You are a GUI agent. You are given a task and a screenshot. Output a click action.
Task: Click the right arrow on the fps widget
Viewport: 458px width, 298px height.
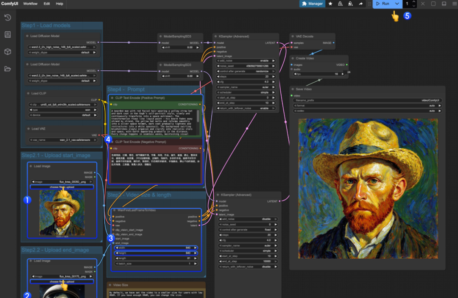tap(343, 74)
